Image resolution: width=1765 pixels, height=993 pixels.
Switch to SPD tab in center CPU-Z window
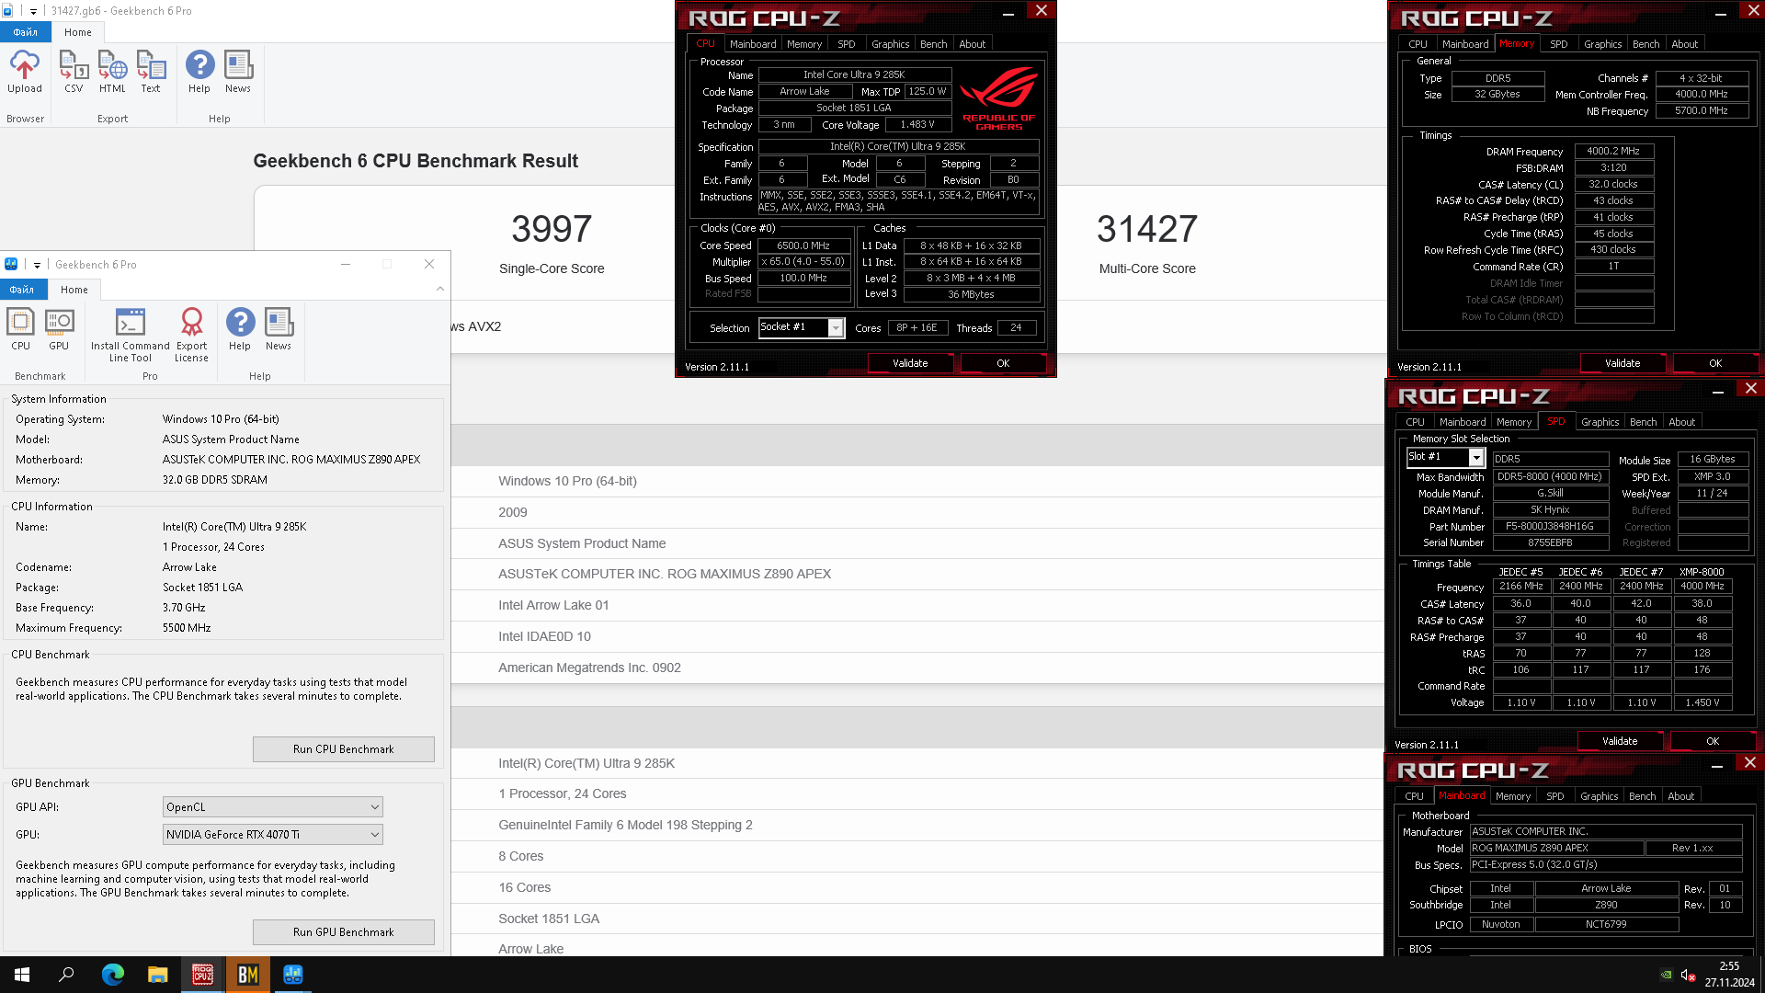[847, 44]
